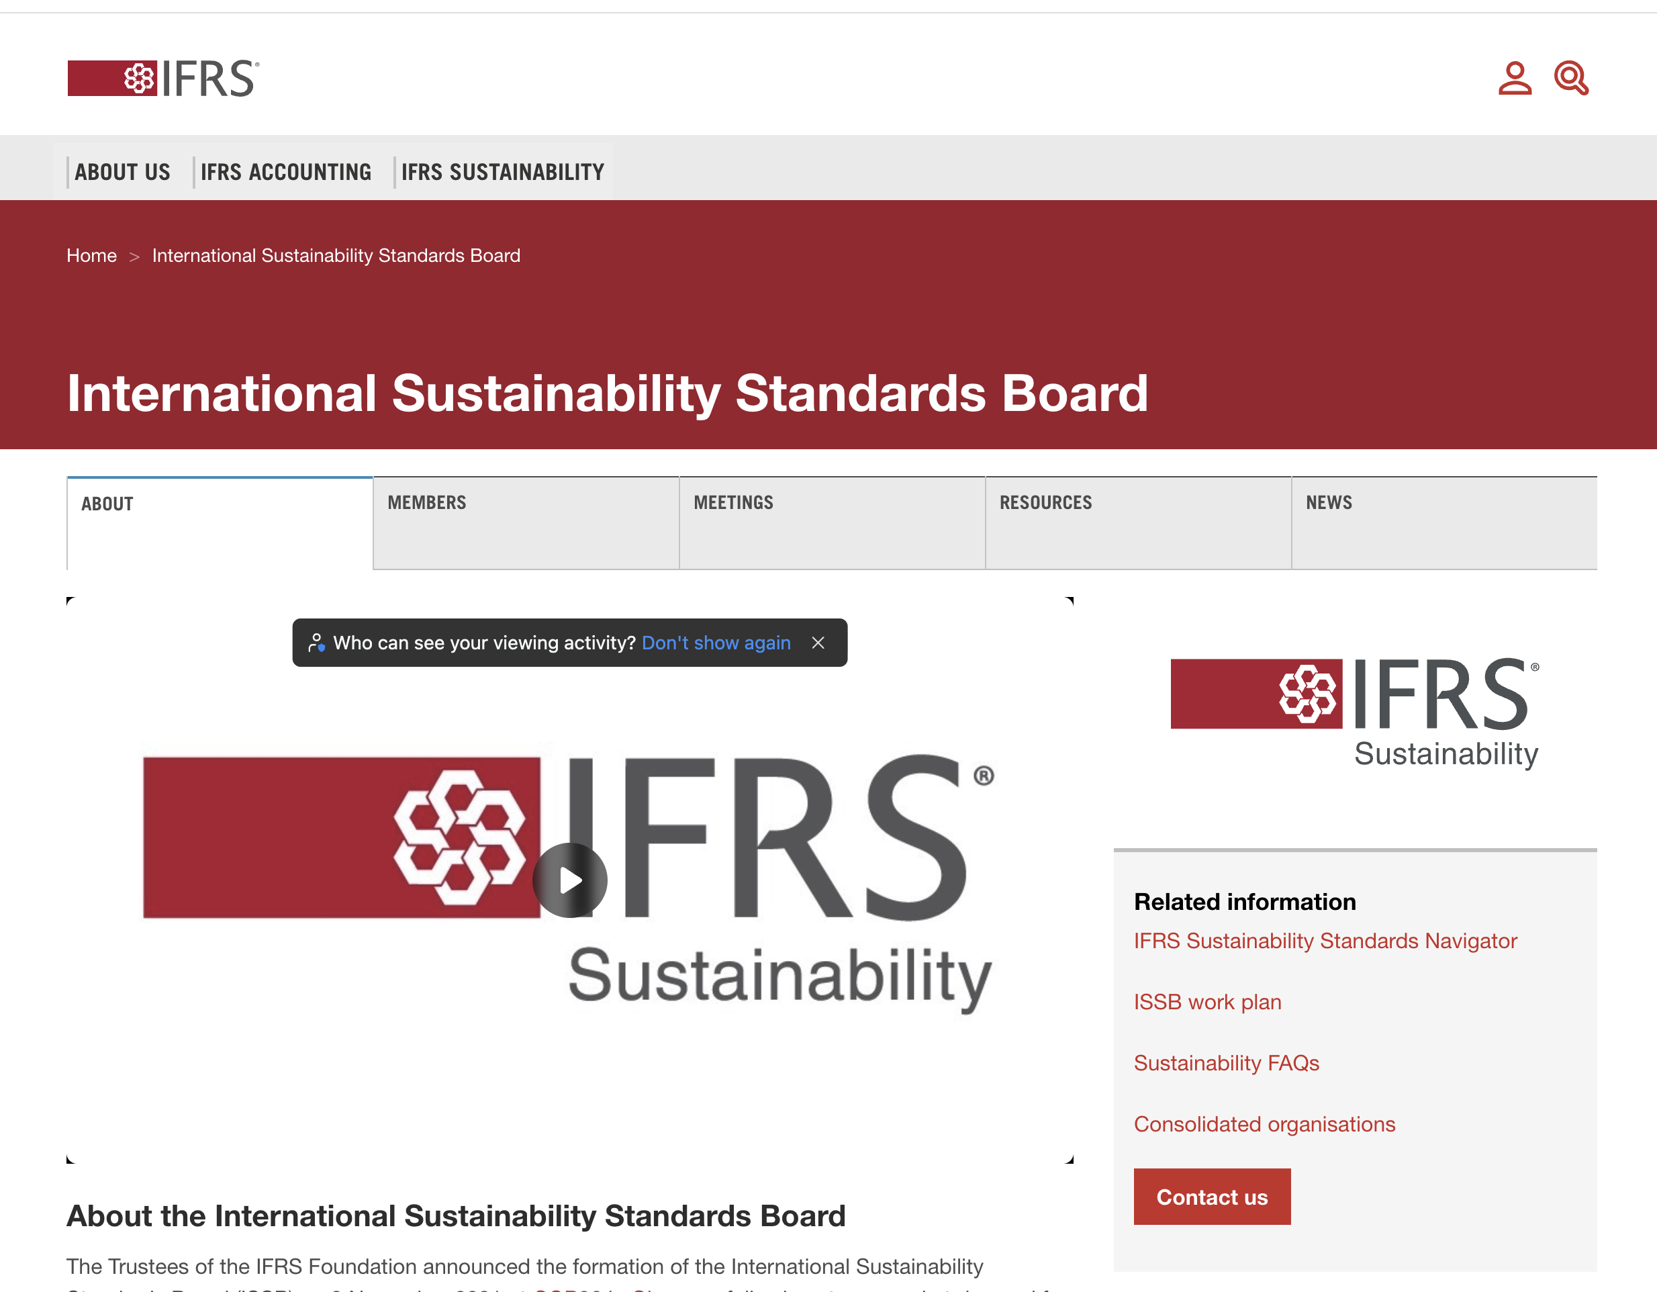
Task: Open the IFRS ACCOUNTING menu
Action: [286, 172]
